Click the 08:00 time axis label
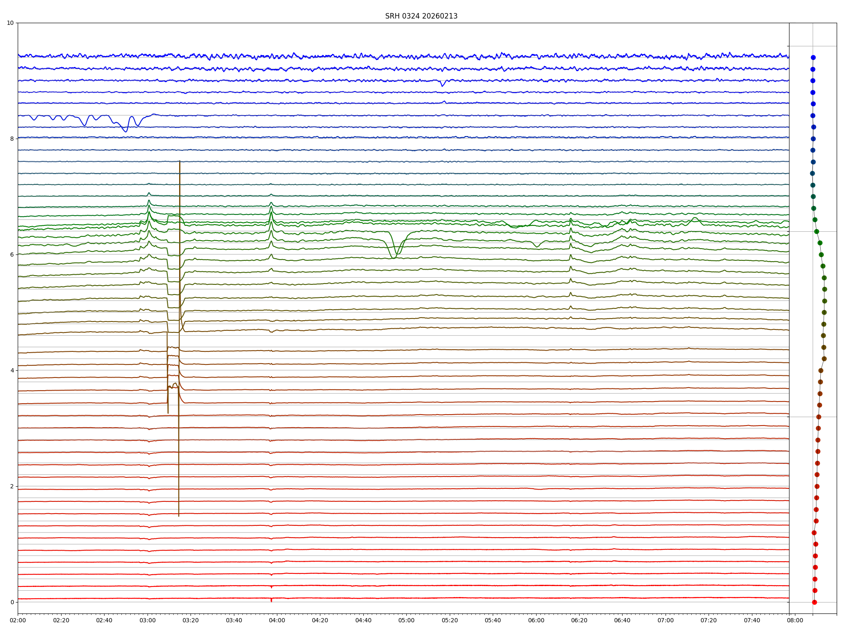 click(x=795, y=620)
